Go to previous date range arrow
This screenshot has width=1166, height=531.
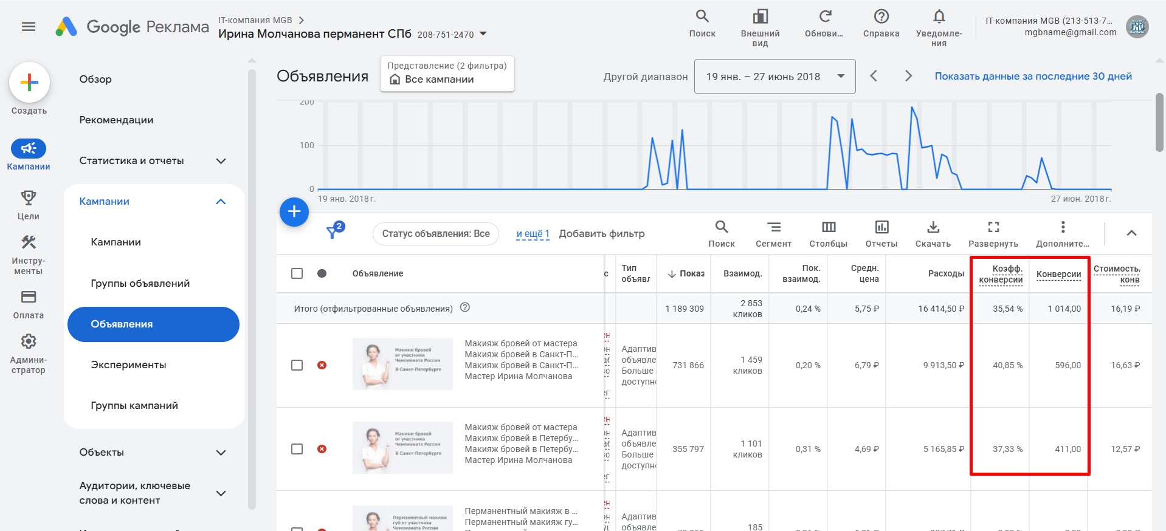coord(874,76)
